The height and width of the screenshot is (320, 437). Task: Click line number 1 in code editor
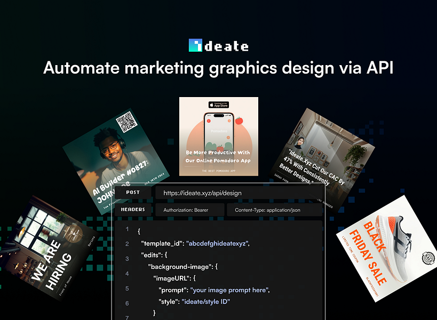click(127, 229)
